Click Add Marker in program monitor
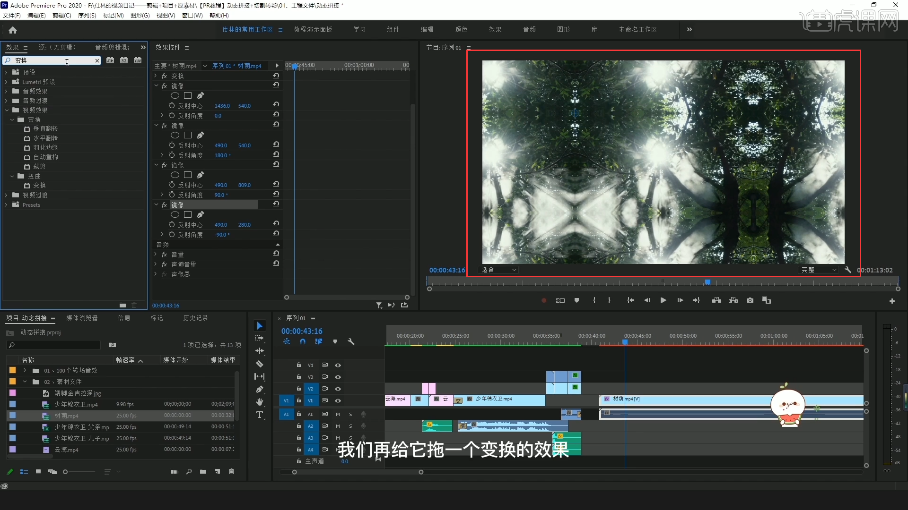The image size is (908, 510). tap(576, 300)
